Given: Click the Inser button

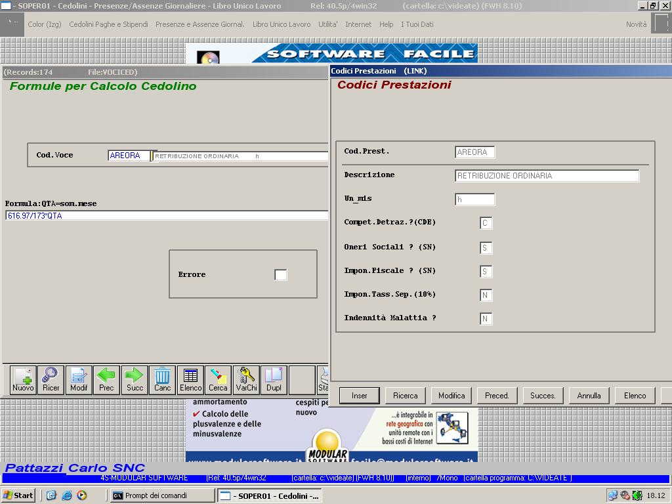Looking at the screenshot, I should tap(359, 396).
